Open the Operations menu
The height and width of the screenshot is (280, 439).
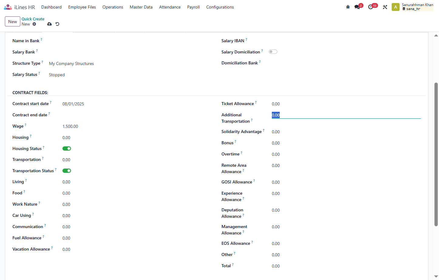pos(113,7)
